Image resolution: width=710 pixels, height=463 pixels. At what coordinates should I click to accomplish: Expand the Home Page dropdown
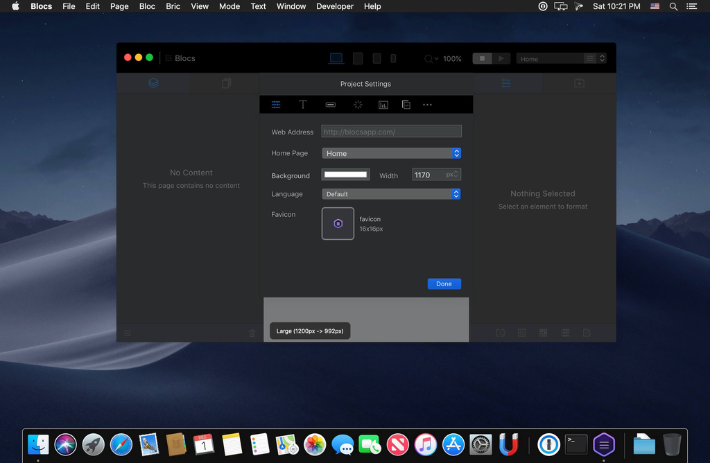click(x=391, y=153)
